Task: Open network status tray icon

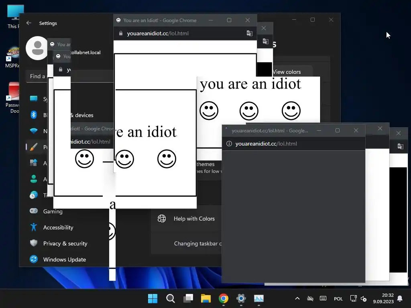Action: point(353,298)
